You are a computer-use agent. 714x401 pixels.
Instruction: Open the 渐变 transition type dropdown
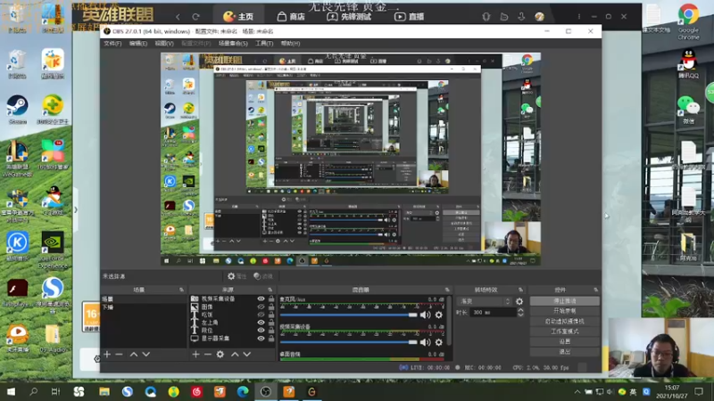[x=485, y=301]
